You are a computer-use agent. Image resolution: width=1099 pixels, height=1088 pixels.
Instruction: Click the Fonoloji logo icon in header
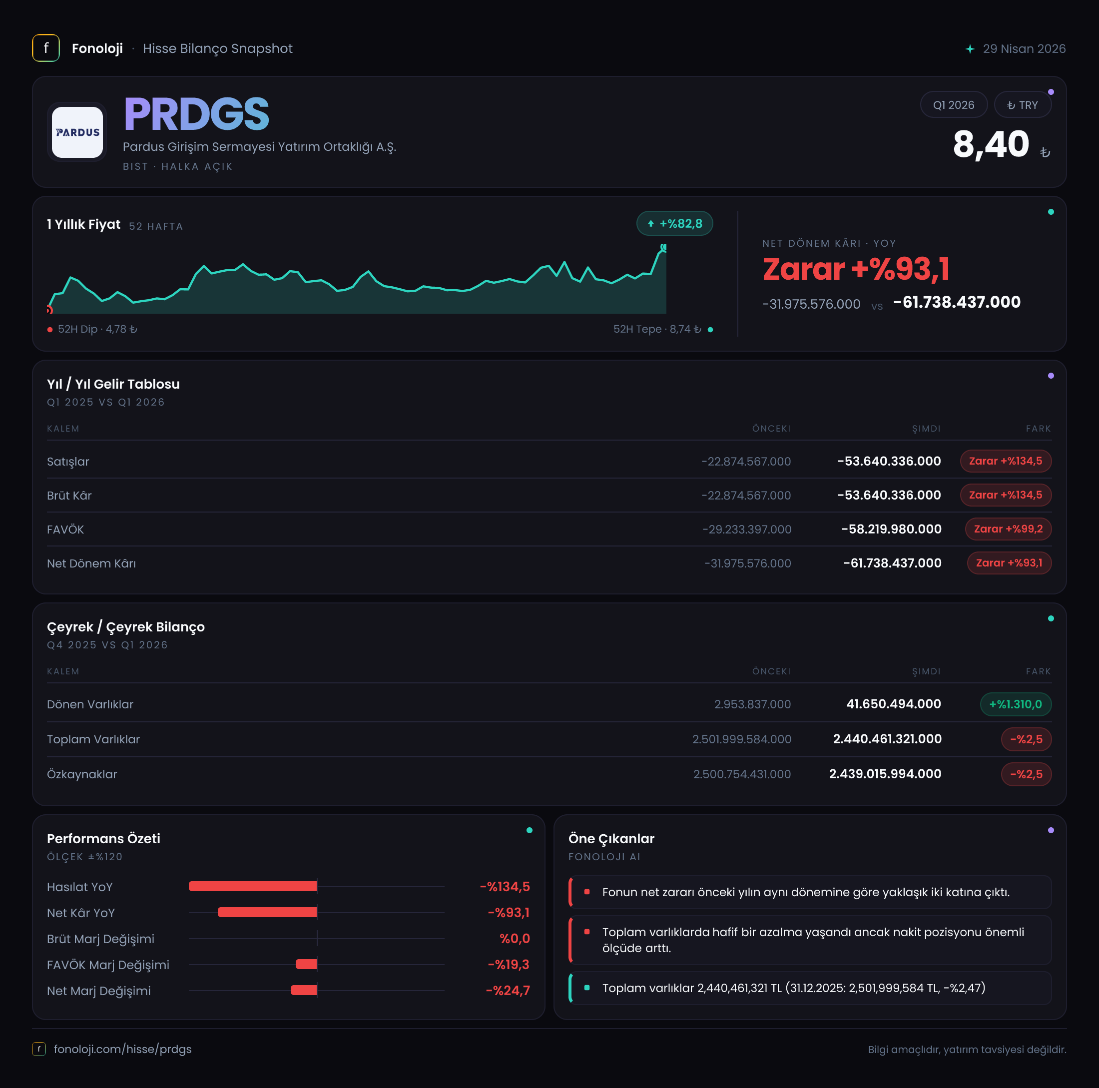46,48
